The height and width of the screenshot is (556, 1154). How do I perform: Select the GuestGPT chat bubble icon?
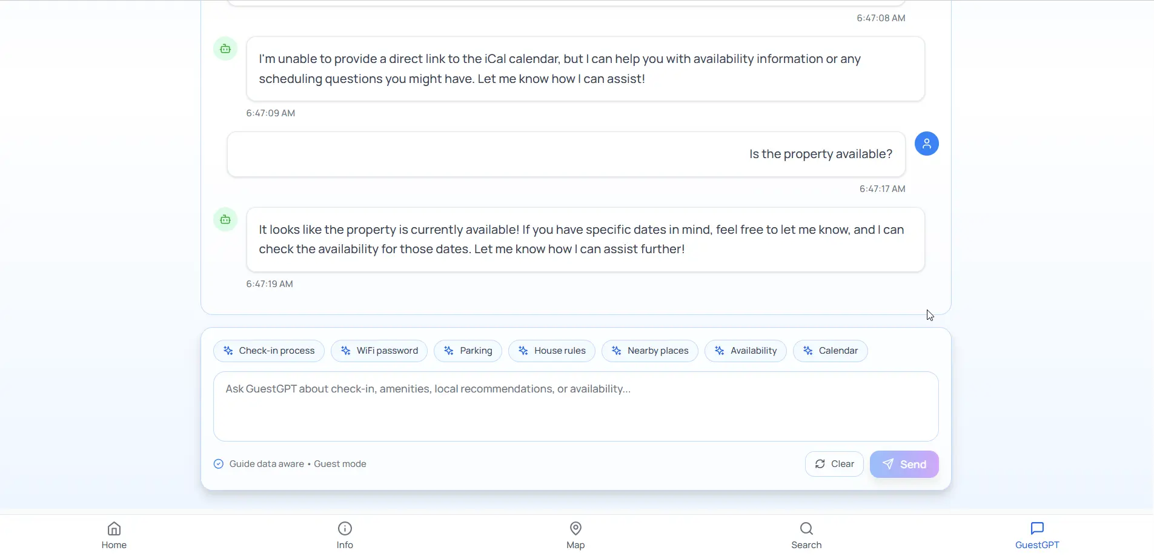tap(1037, 528)
